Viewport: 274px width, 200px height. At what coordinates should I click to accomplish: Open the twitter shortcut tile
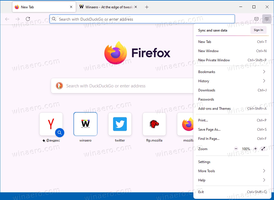[x=120, y=124]
